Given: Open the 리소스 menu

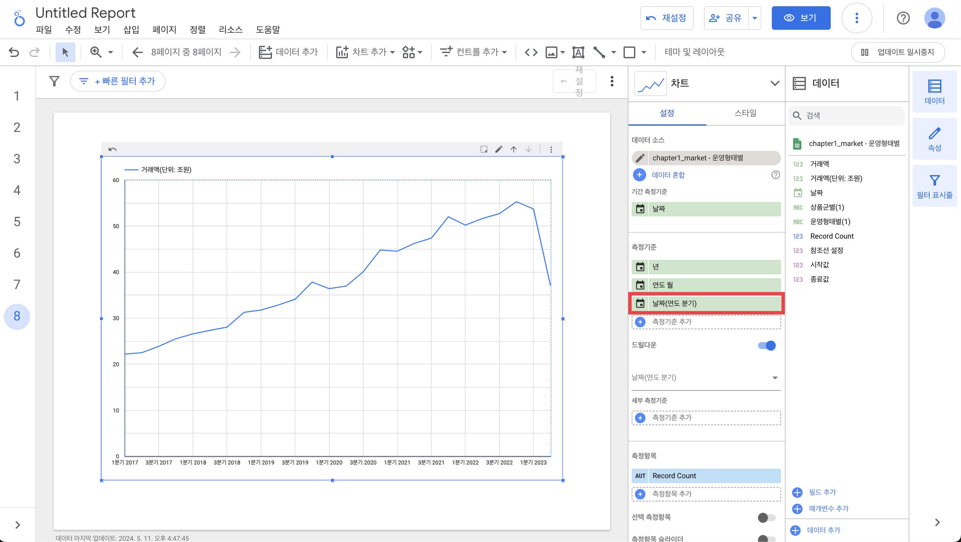Looking at the screenshot, I should click(230, 29).
